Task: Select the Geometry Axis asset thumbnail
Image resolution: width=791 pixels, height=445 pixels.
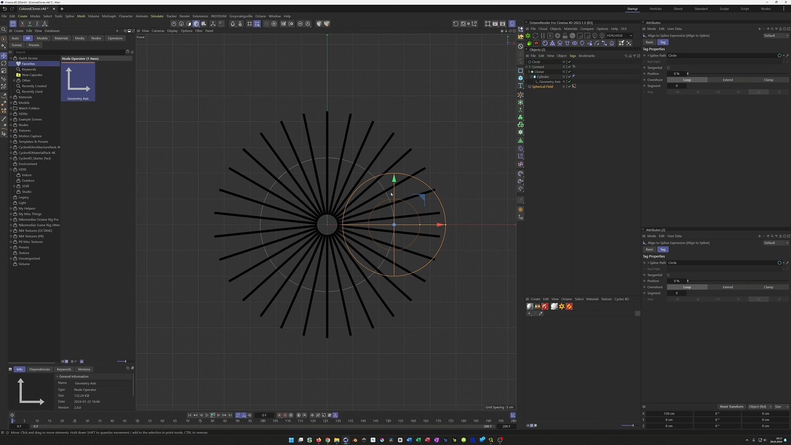Action: (x=78, y=82)
